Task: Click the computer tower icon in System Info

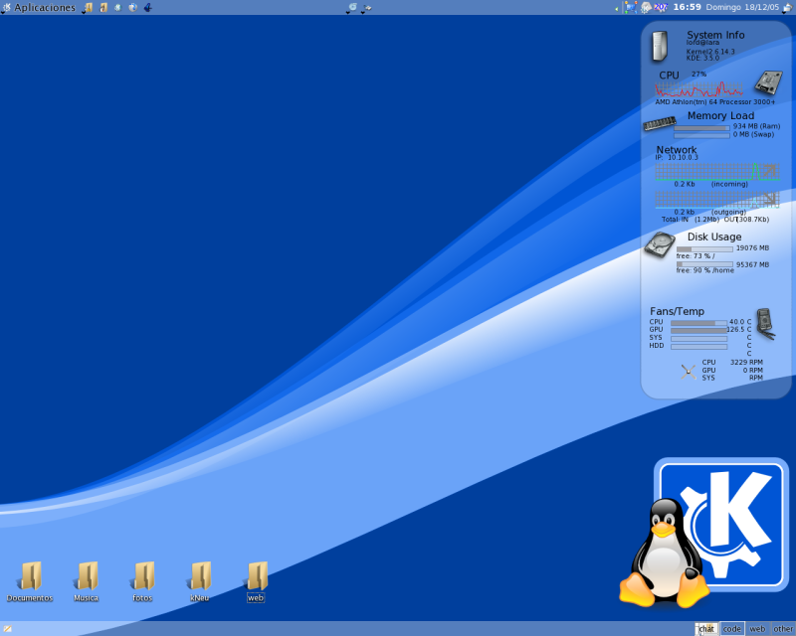Action: click(x=660, y=47)
